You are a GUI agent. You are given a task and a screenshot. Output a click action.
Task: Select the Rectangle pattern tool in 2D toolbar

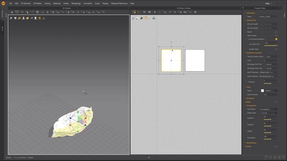pyautogui.click(x=144, y=12)
